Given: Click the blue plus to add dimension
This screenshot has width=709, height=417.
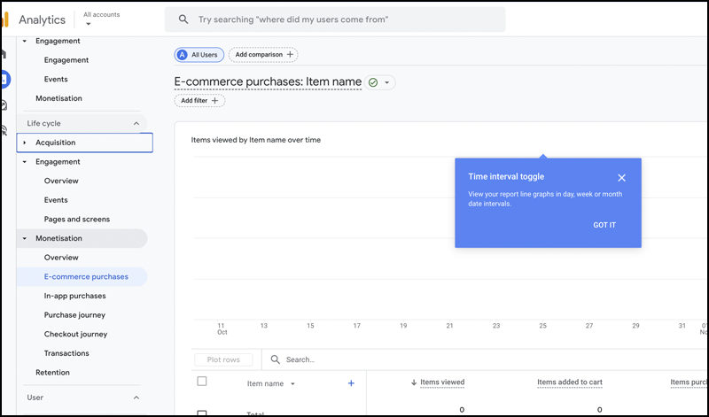Looking at the screenshot, I should coord(351,383).
